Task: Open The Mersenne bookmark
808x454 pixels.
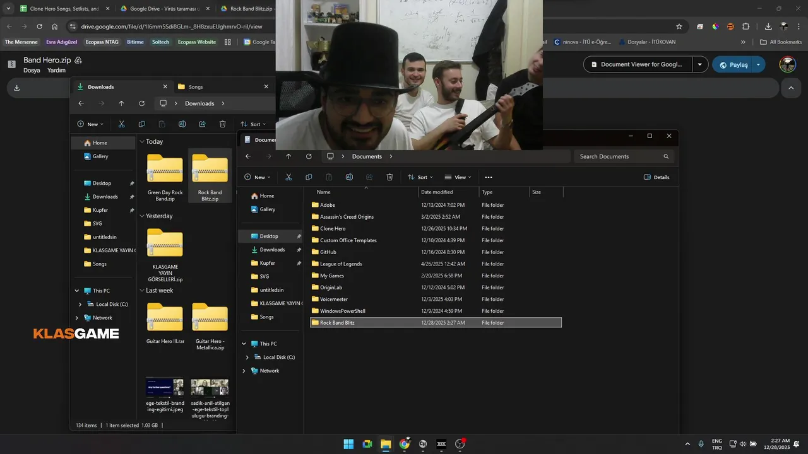Action: pos(21,42)
